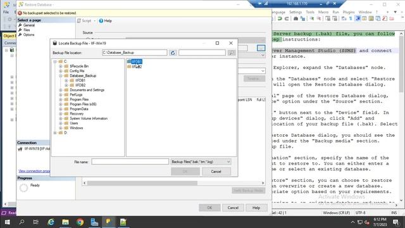The height and width of the screenshot is (228, 405).
Task: Select the Documents and Settings folder
Action: pos(87,90)
